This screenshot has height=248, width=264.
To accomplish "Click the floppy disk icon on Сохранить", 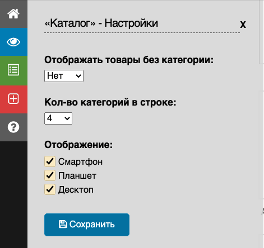I will [x=63, y=224].
